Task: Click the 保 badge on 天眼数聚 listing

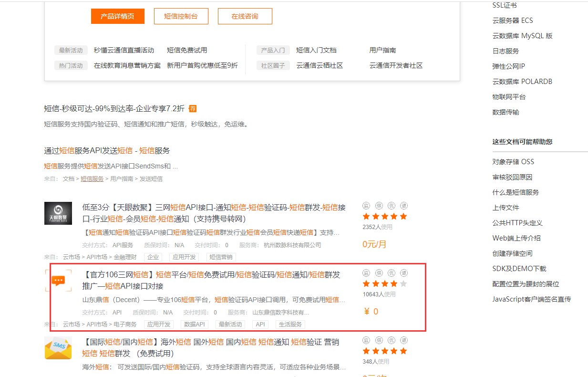Action: [x=379, y=206]
